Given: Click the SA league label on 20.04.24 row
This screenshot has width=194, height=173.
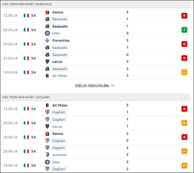Looking at the screenshot, I should click(33, 151).
